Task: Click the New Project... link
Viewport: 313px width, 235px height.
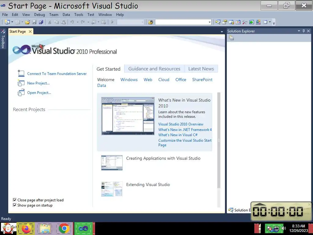Action: click(x=38, y=83)
